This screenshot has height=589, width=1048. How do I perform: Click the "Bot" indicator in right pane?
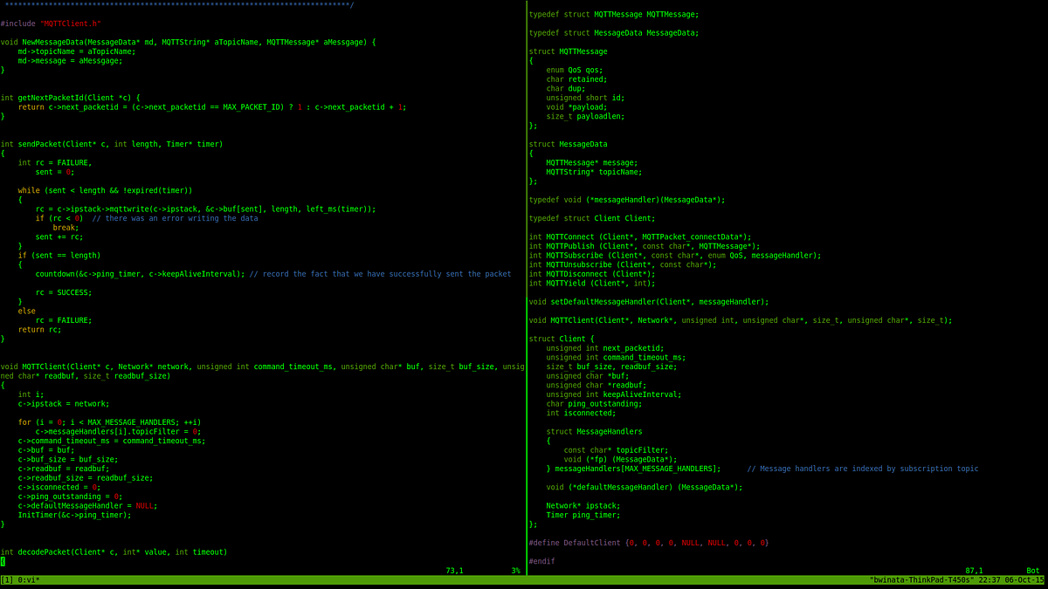(1031, 569)
